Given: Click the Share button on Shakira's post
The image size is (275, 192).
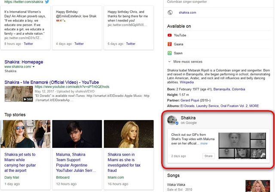Looking at the screenshot, I should [x=208, y=156].
